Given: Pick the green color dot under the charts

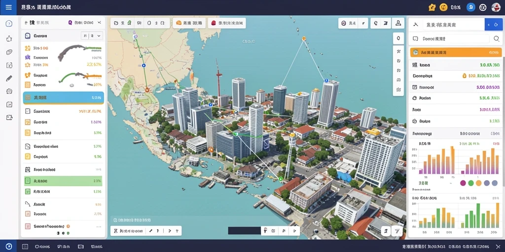Looking at the screenshot, I should click(471, 183).
